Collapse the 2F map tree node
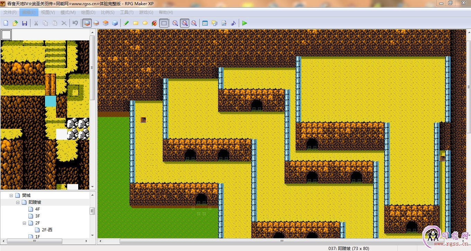This screenshot has height=251, width=471. [25, 223]
